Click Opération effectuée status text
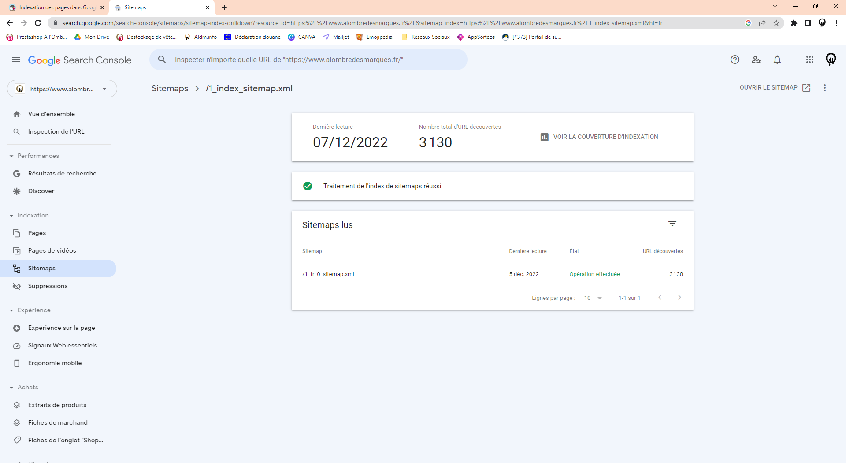 pyautogui.click(x=594, y=274)
